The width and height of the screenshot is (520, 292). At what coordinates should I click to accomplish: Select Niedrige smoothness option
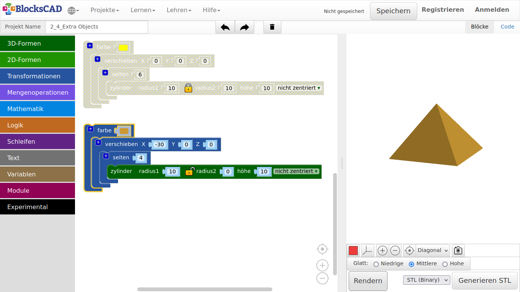[376, 264]
